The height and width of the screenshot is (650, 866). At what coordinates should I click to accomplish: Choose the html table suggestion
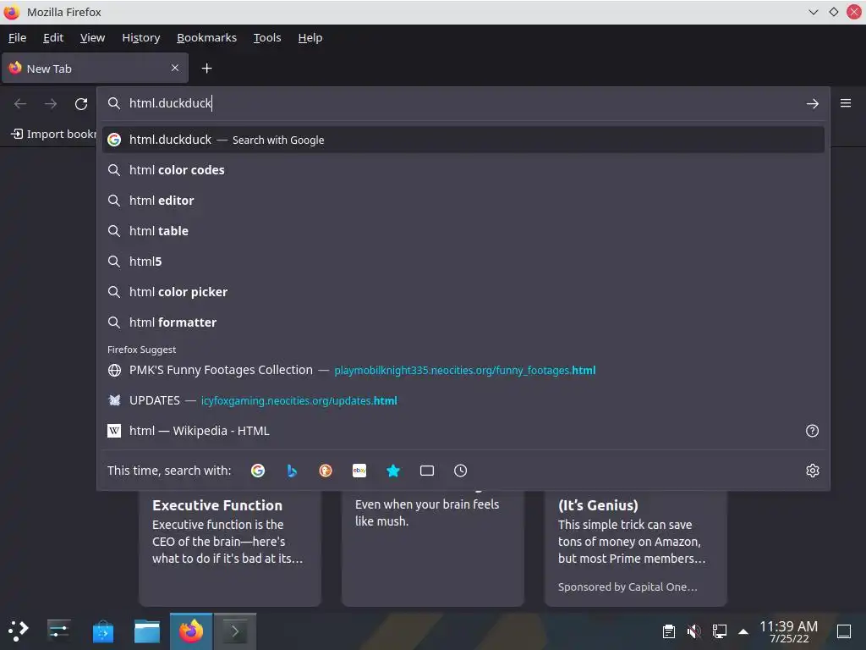(x=463, y=231)
